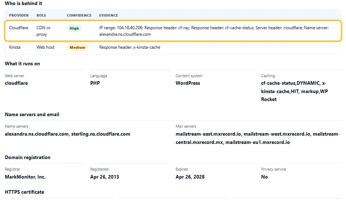This screenshot has height=202, width=346.
Task: Click the Registrar label
Action: click(x=12, y=169)
